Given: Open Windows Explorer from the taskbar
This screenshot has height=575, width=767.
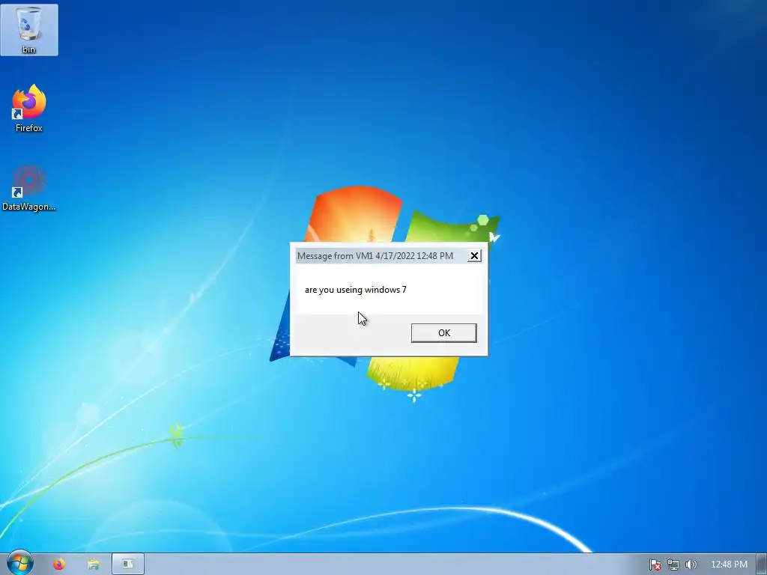Looking at the screenshot, I should [94, 565].
